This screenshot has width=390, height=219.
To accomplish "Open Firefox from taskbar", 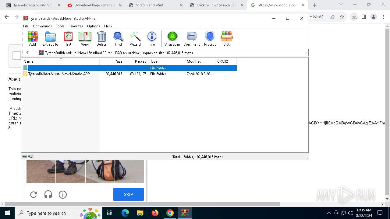I will (x=155, y=213).
